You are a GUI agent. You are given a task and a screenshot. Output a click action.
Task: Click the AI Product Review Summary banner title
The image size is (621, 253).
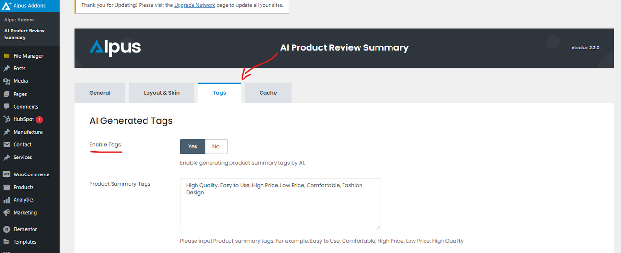(344, 47)
